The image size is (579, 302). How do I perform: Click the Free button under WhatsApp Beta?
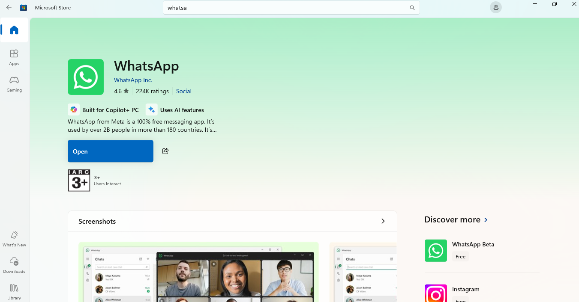point(460,257)
